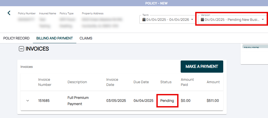Viewport: 268px width, 118px height.
Task: Click the calendar icon in Version field
Action: (x=202, y=20)
